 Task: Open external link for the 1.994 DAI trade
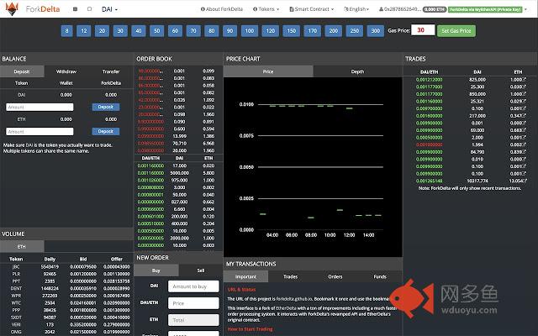click(x=524, y=144)
